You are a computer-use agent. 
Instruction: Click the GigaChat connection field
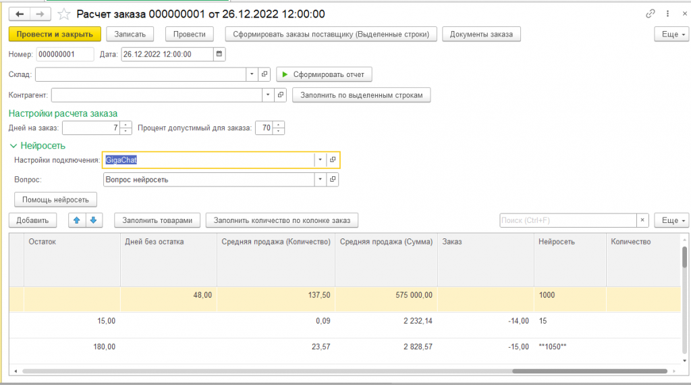[x=209, y=159]
